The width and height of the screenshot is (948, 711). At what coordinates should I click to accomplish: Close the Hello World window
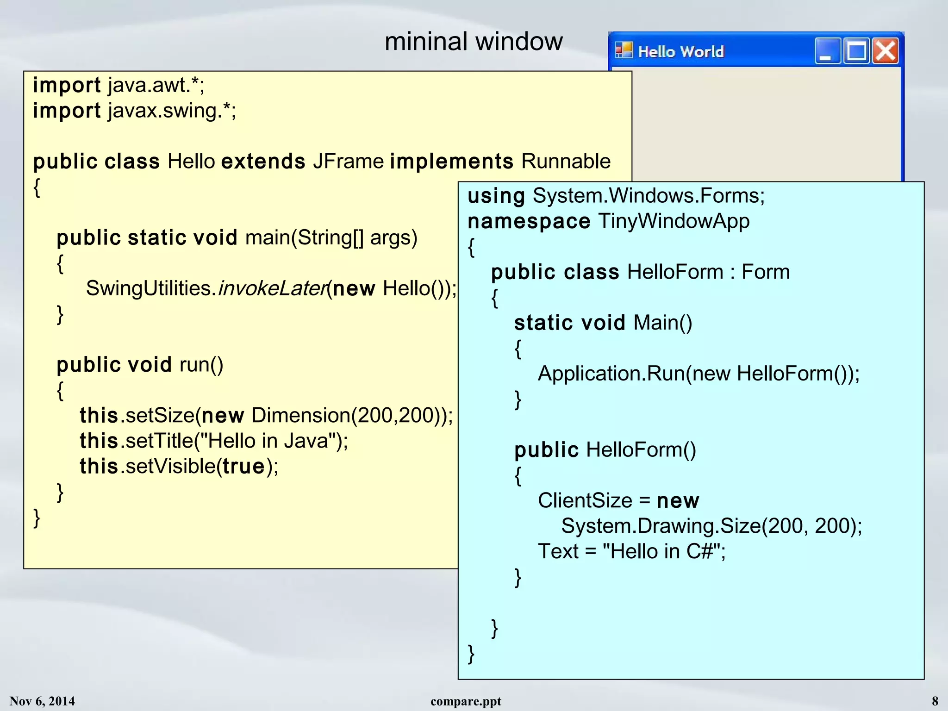pos(886,51)
